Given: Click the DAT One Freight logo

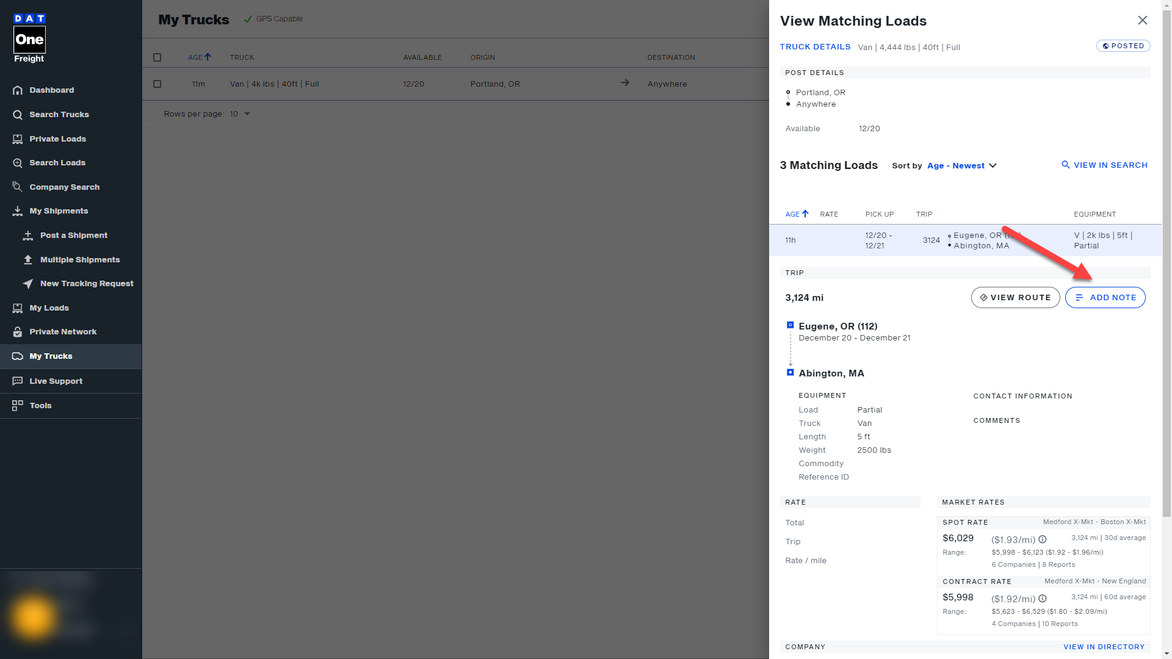Looking at the screenshot, I should pyautogui.click(x=29, y=38).
